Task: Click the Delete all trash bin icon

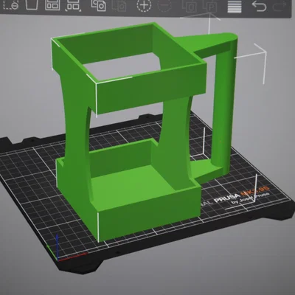Action: [32, 4]
